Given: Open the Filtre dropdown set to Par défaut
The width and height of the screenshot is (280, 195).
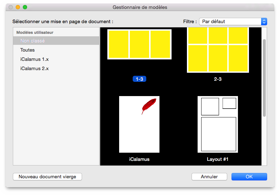Looking at the screenshot, I should click(x=233, y=22).
